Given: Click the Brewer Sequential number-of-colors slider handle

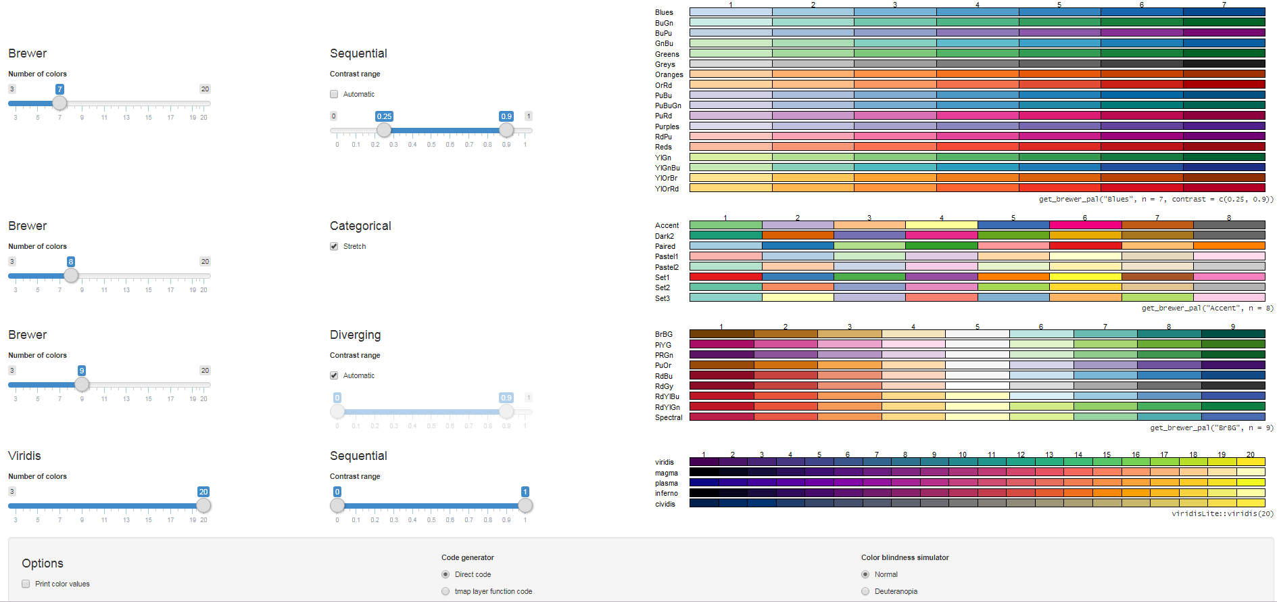Looking at the screenshot, I should 59,103.
